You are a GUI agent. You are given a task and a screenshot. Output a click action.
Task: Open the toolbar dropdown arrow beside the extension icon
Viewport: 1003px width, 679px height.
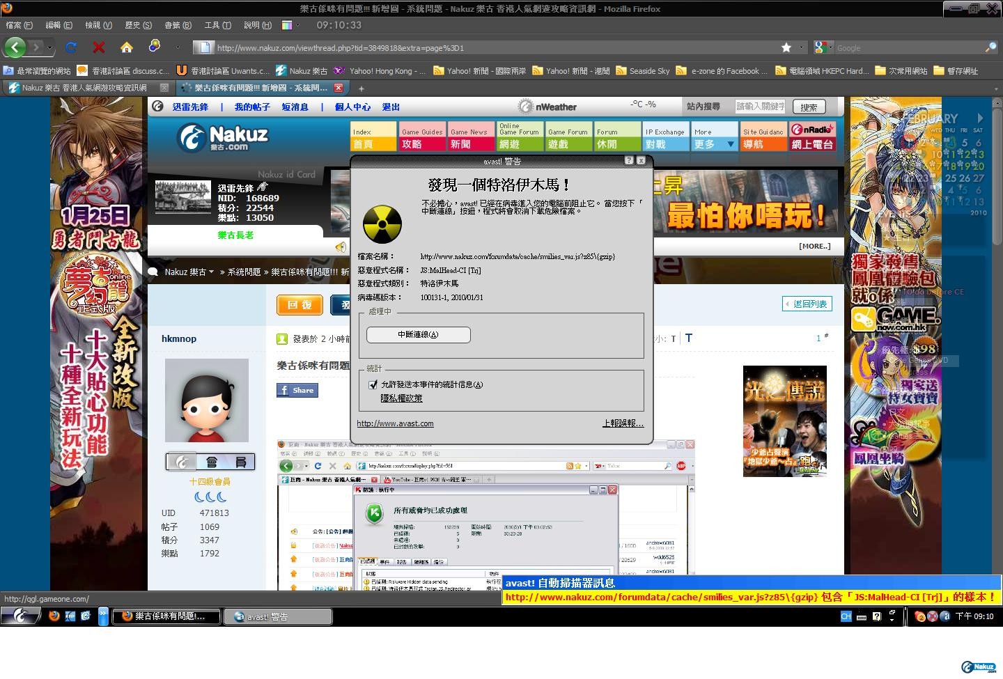177,47
